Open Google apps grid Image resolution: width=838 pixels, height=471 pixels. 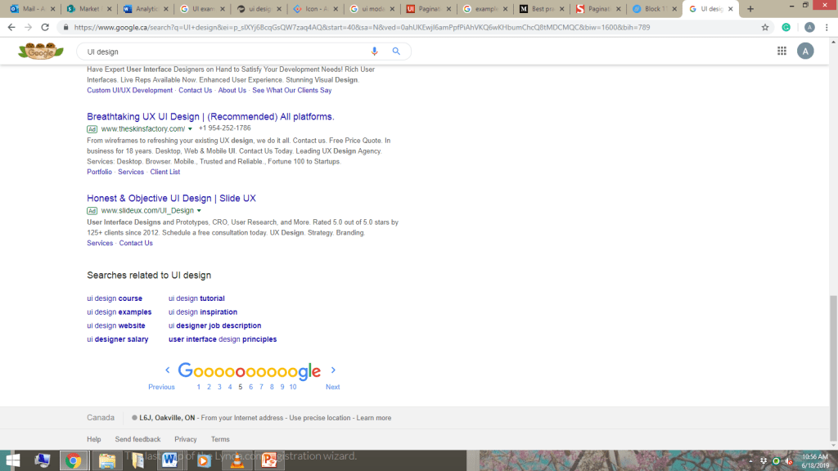pyautogui.click(x=782, y=51)
